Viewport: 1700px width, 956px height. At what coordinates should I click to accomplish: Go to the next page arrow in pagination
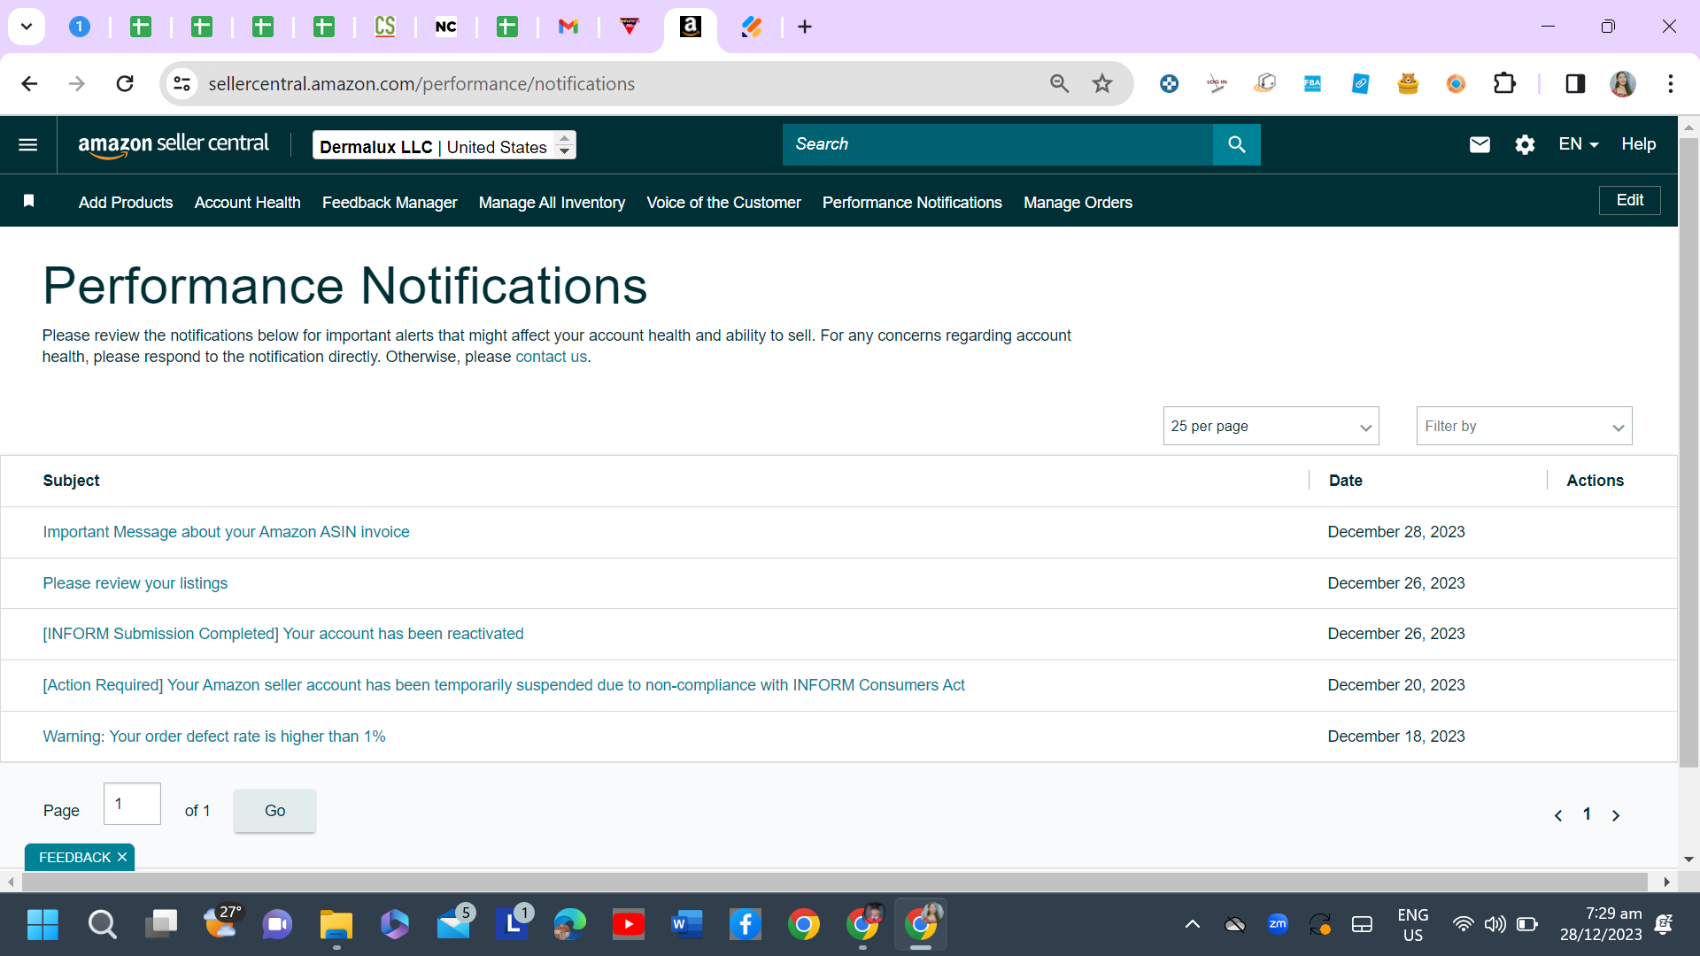(1616, 815)
